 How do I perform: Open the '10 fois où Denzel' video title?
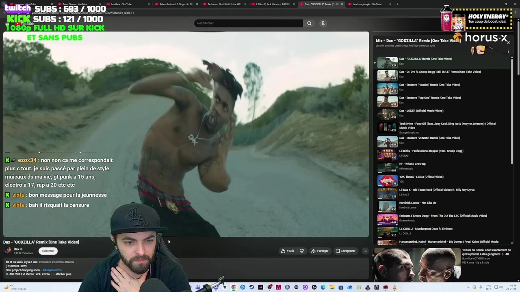click(486, 252)
